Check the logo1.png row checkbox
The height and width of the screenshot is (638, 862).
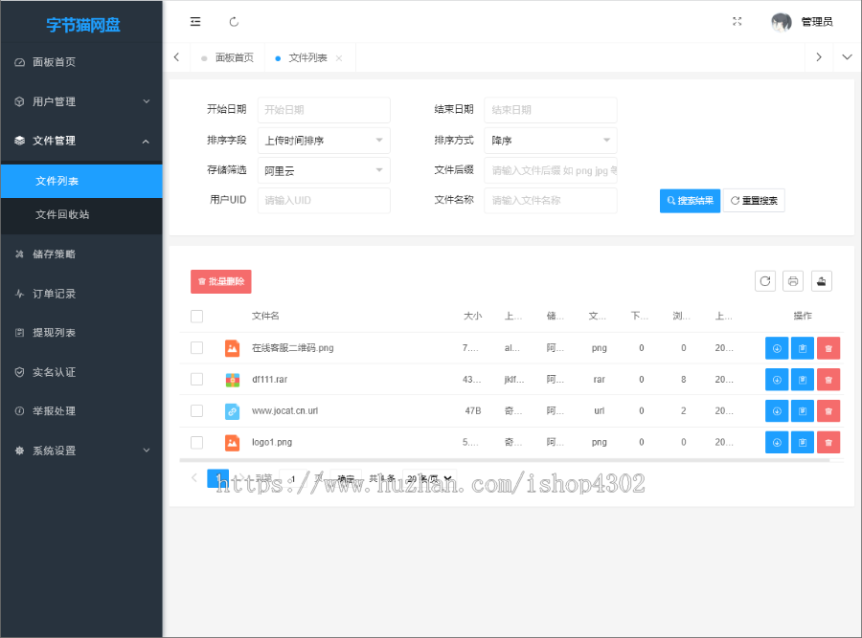pos(196,443)
